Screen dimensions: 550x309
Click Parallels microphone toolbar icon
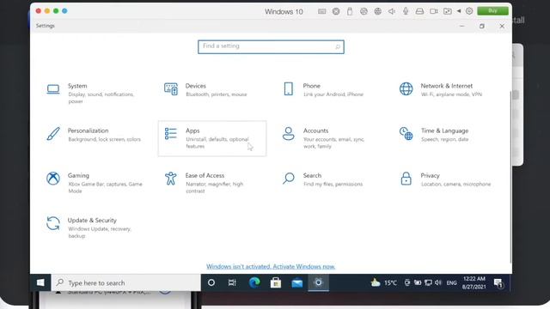406,11
